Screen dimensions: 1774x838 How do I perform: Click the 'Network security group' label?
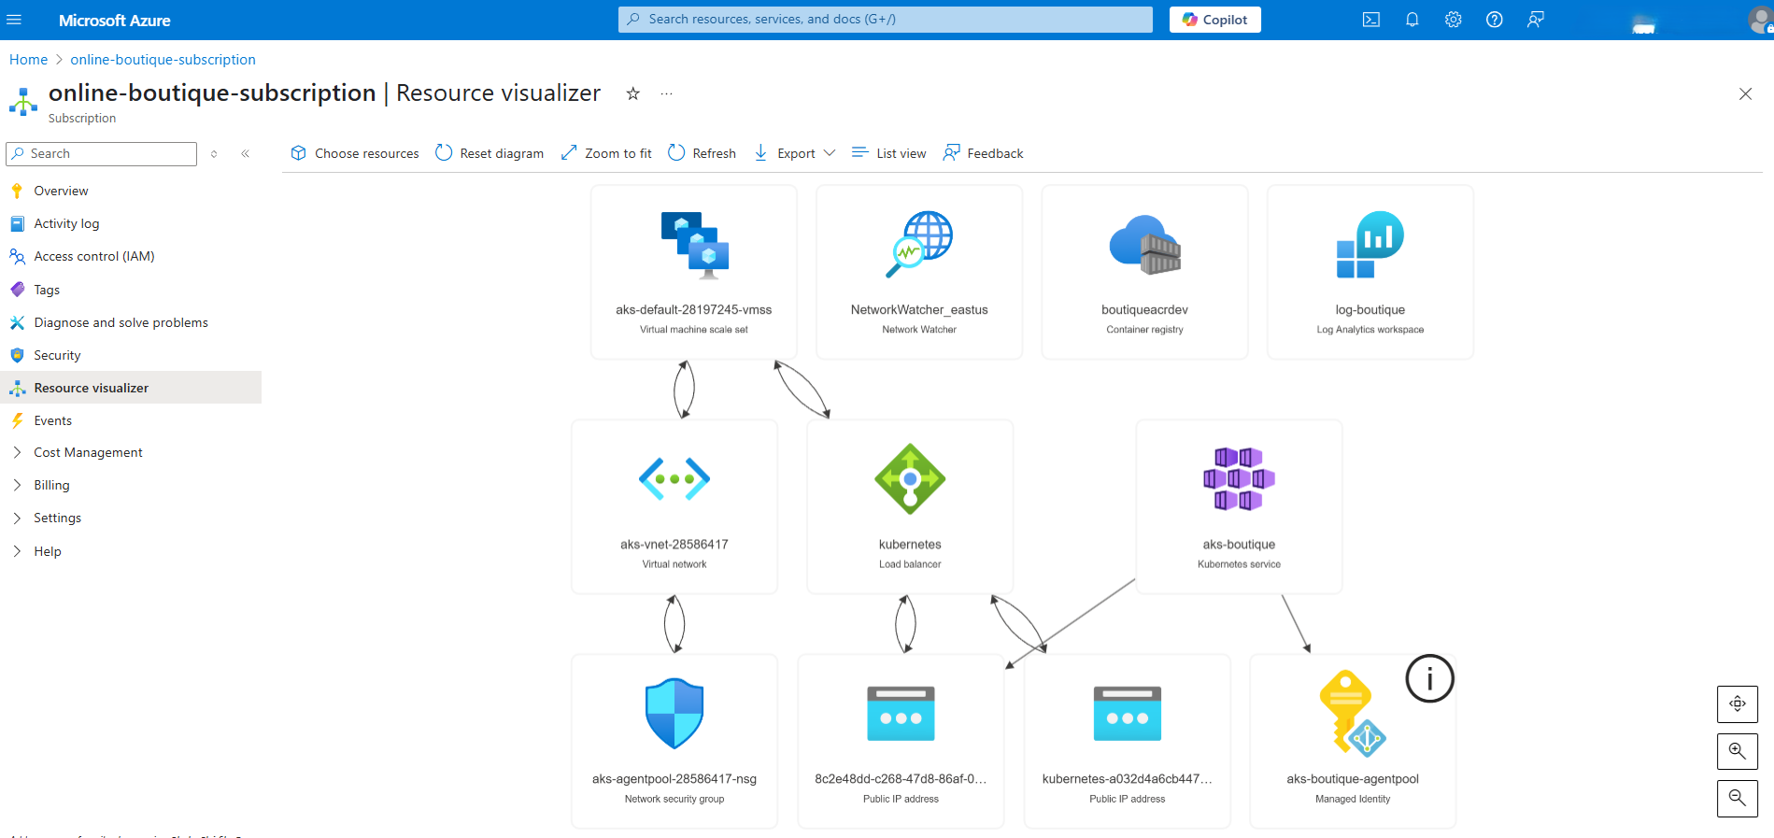[x=674, y=799]
